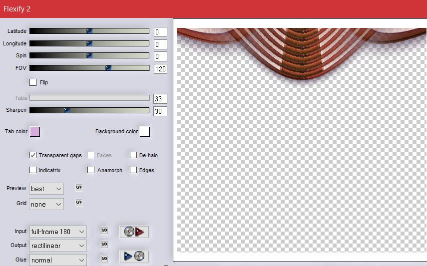Click the reset icon beside Output dropdown
427x266 pixels.
104,244
